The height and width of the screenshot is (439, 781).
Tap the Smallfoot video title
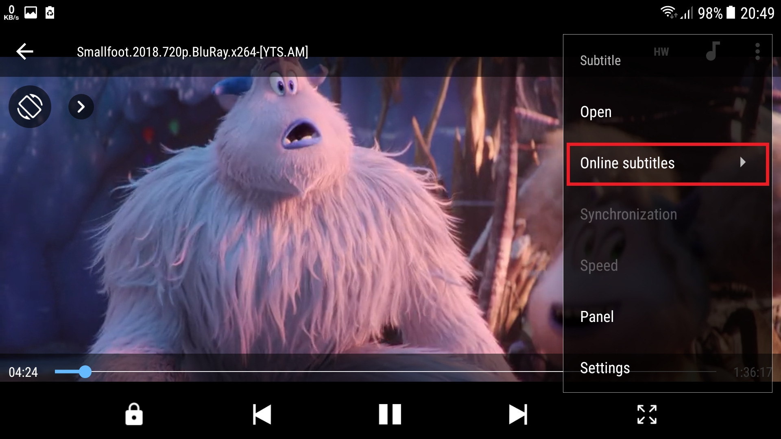coord(192,52)
